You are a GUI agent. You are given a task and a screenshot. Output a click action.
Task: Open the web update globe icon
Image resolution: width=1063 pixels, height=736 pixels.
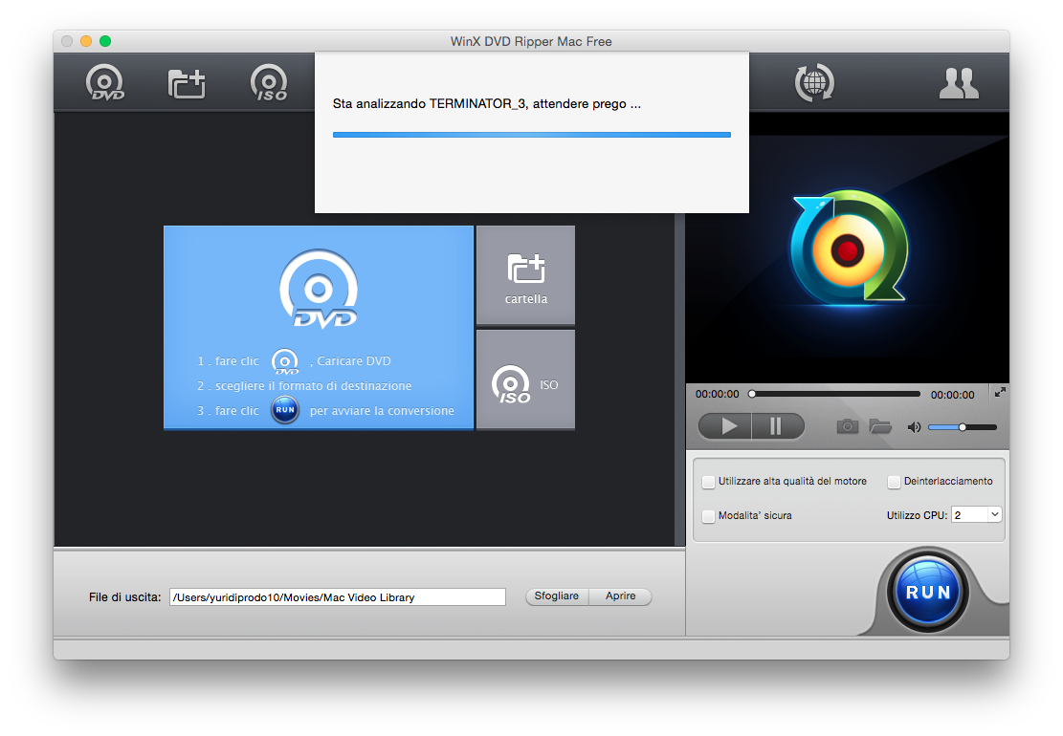814,82
